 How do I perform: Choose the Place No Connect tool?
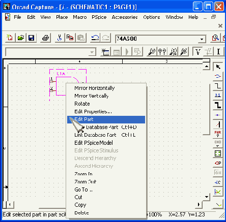[x=218, y=192]
